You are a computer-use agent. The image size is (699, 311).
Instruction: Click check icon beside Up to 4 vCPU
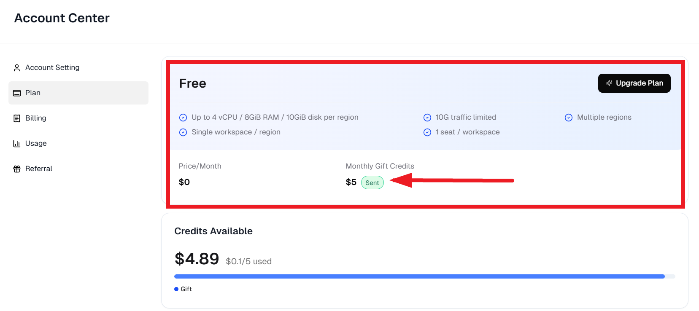[x=183, y=118]
